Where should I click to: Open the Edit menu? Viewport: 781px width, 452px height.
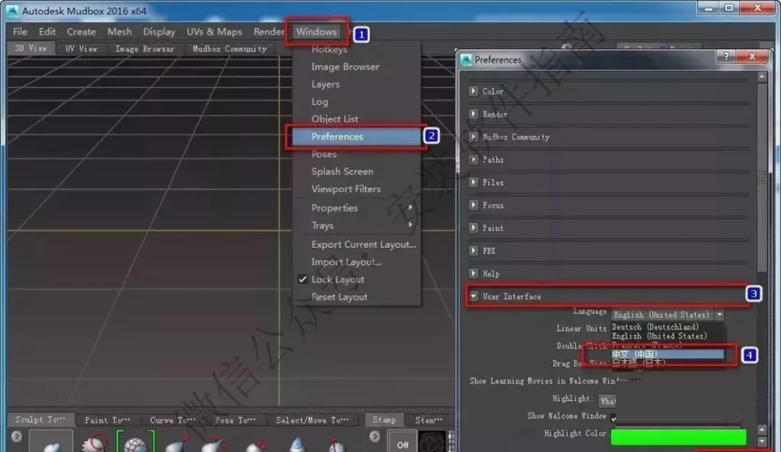[x=47, y=31]
